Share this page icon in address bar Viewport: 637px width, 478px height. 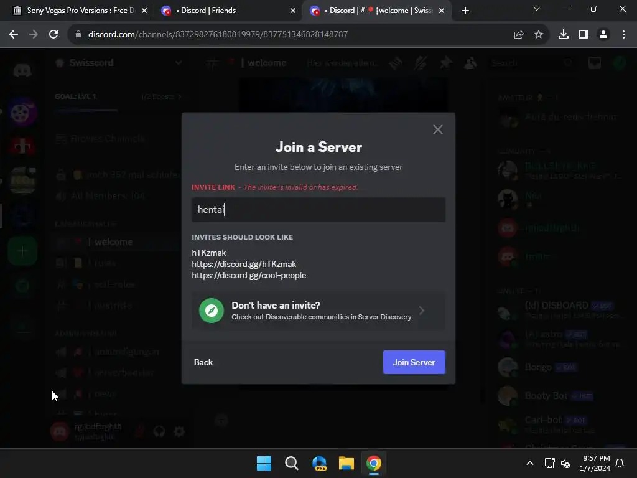click(519, 35)
